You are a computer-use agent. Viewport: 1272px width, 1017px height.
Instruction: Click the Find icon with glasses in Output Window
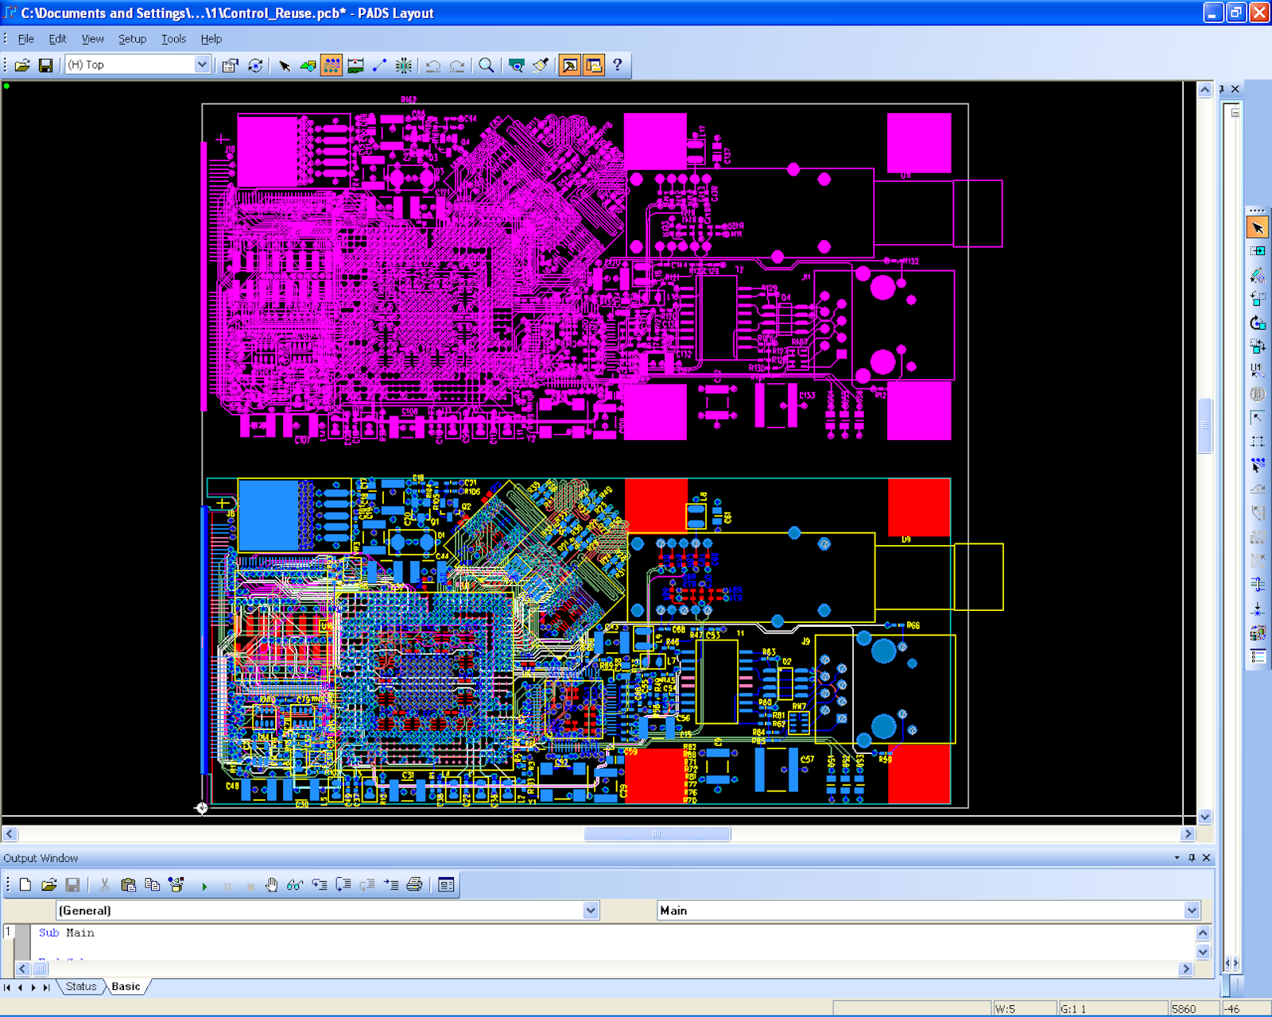coord(294,884)
